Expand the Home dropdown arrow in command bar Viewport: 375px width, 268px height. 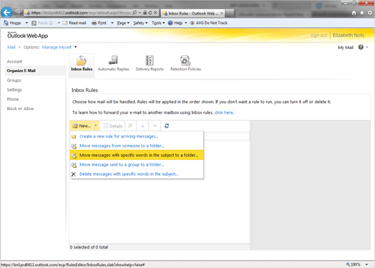point(27,23)
